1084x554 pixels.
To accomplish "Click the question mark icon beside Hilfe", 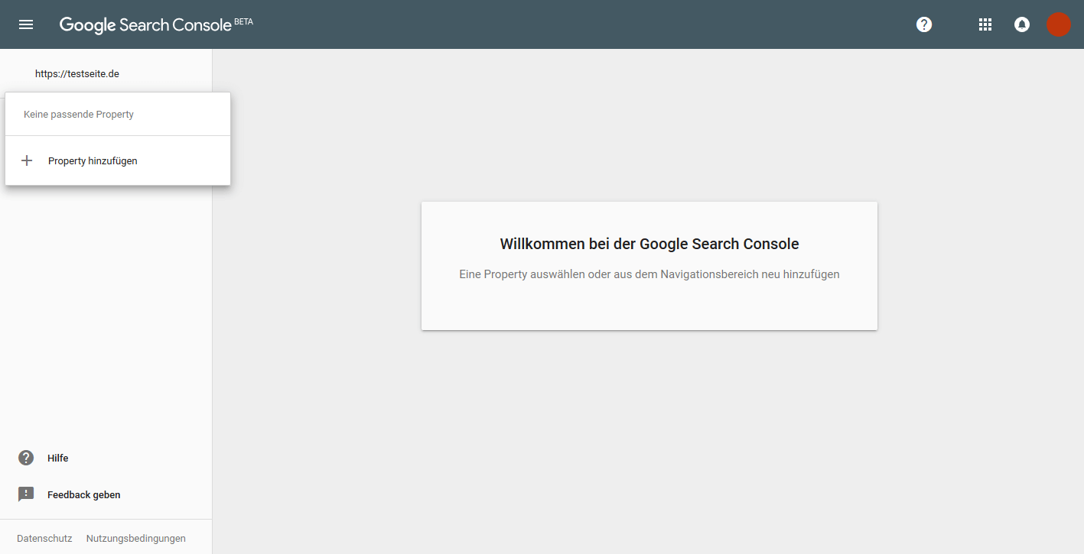I will pyautogui.click(x=26, y=458).
